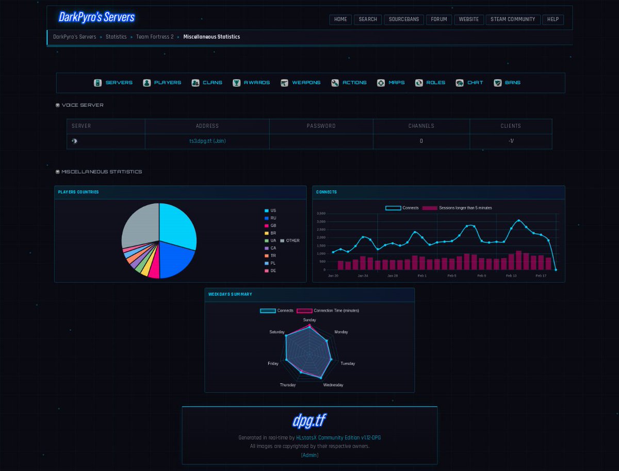
Task: Open HLstatsX Community Edition link
Action: pyautogui.click(x=338, y=437)
